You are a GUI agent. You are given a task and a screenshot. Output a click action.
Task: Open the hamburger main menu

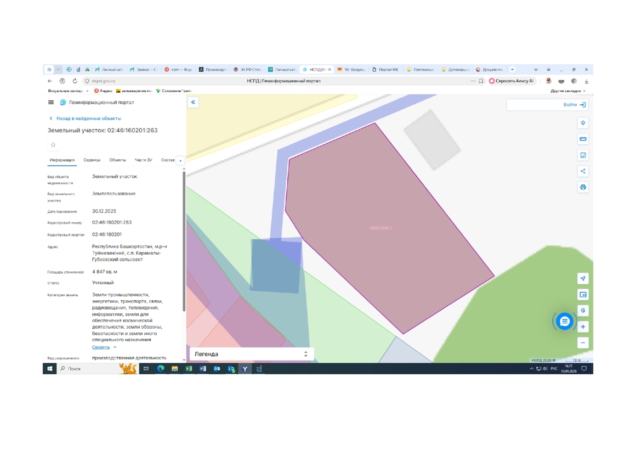click(x=51, y=103)
